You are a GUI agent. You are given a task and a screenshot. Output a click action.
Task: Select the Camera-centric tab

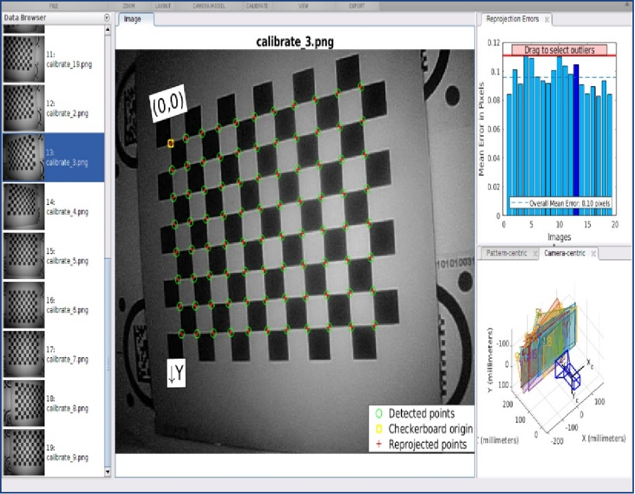(564, 253)
